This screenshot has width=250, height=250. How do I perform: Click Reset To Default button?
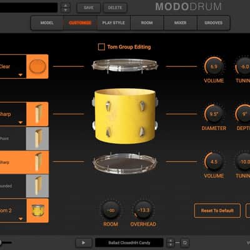(217, 211)
